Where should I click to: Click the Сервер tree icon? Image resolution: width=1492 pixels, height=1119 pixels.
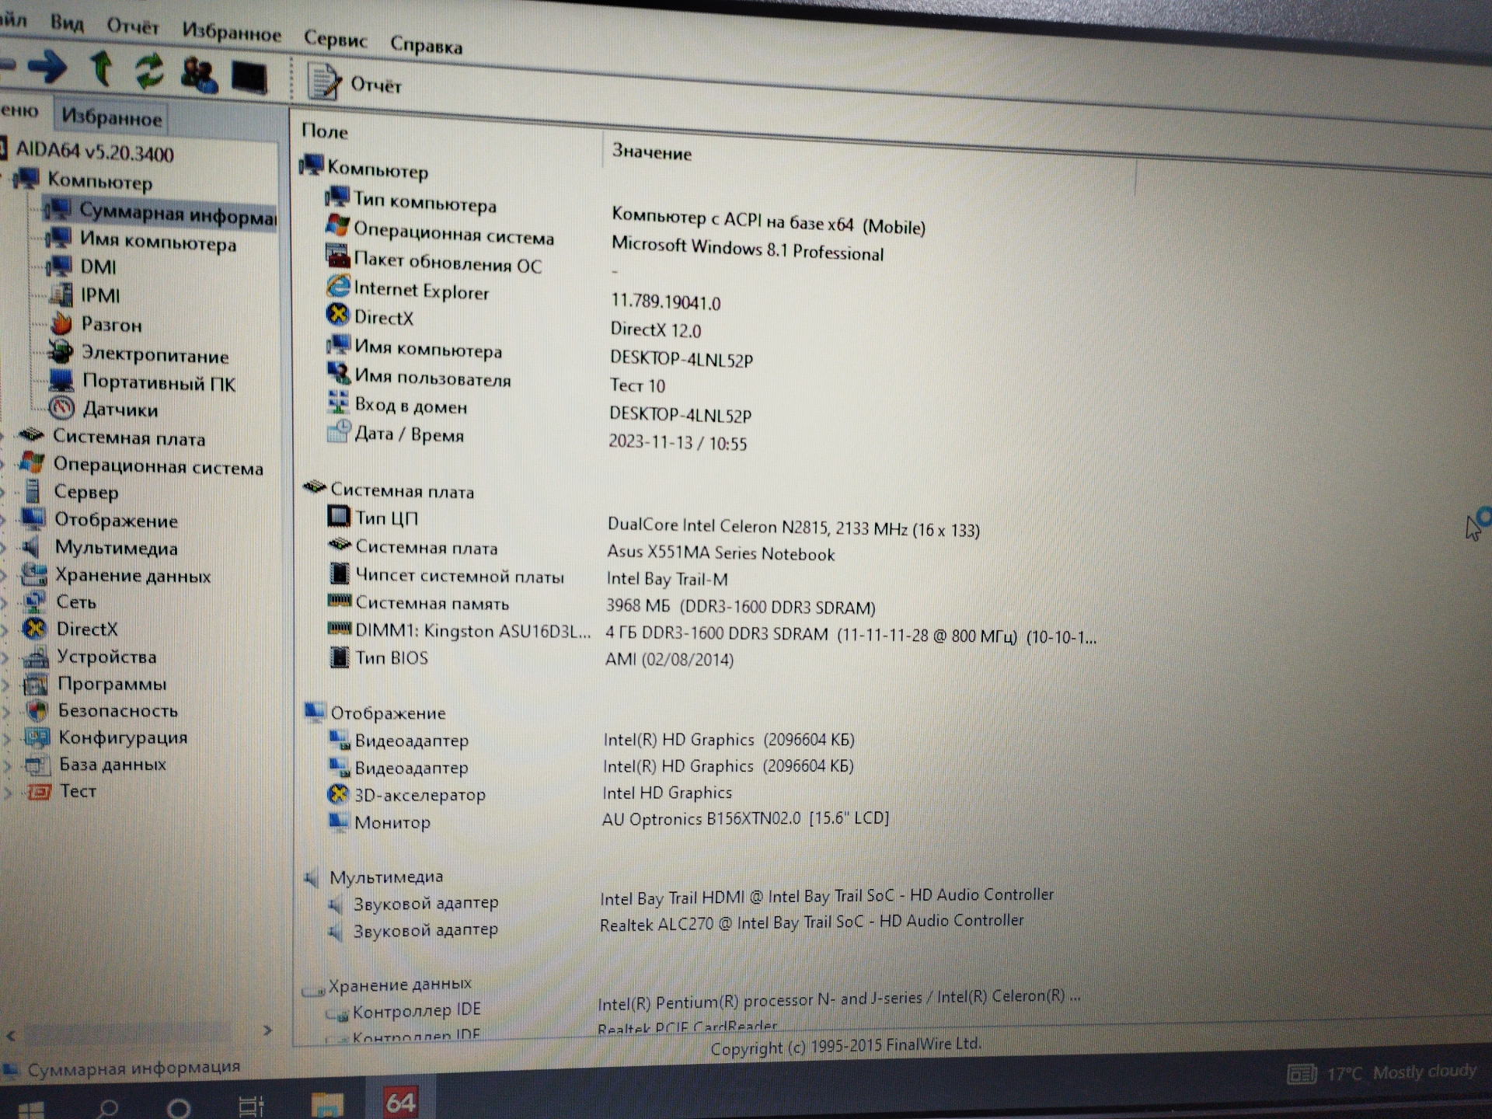32,490
